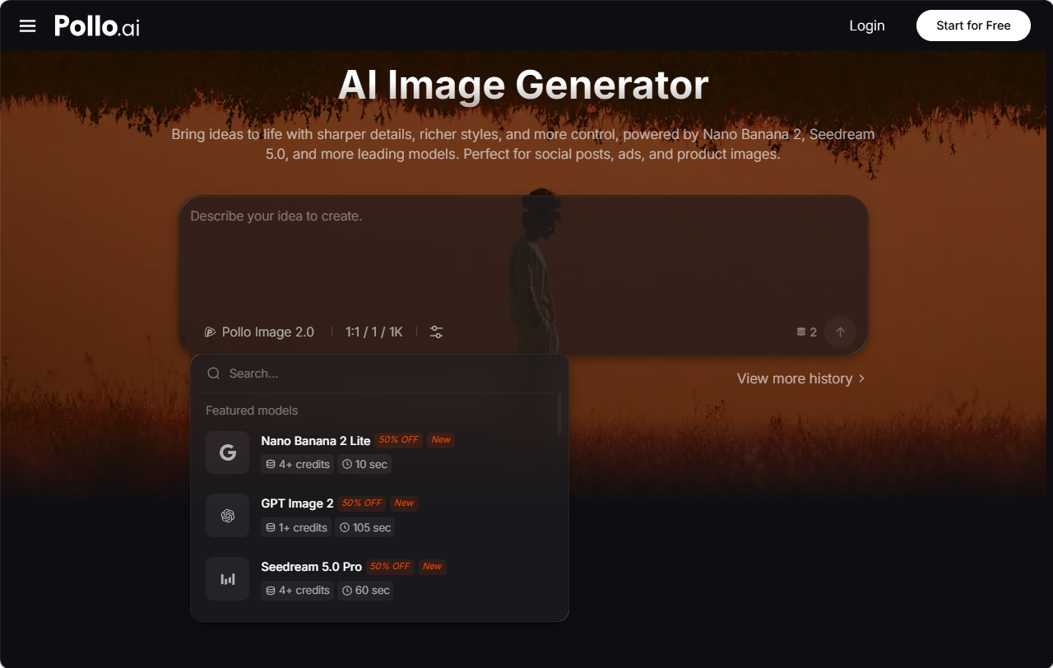
Task: Pick Seedream 5.0 Pro model
Action: (379, 579)
